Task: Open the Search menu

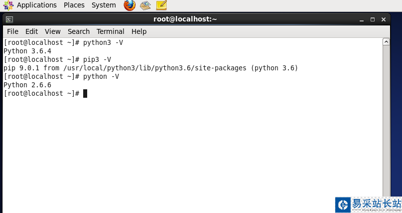Action: coord(79,31)
